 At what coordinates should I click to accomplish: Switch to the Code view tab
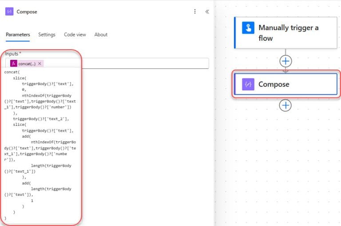click(x=75, y=35)
